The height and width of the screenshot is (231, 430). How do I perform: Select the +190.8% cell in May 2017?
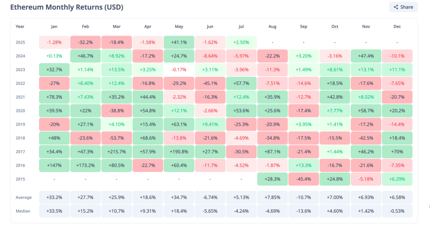(x=179, y=151)
